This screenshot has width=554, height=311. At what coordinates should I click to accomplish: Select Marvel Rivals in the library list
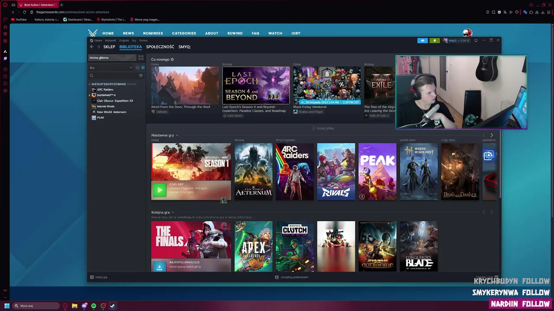106,106
